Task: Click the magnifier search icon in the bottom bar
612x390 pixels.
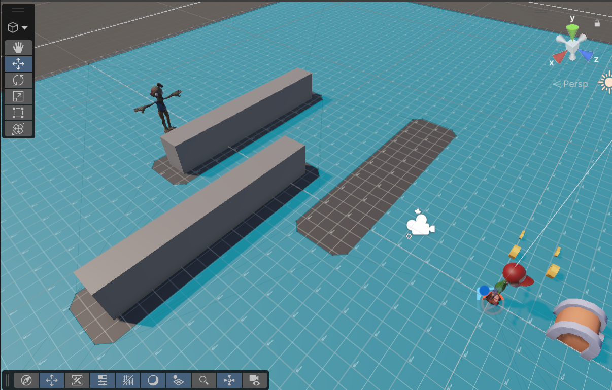Action: click(x=204, y=380)
